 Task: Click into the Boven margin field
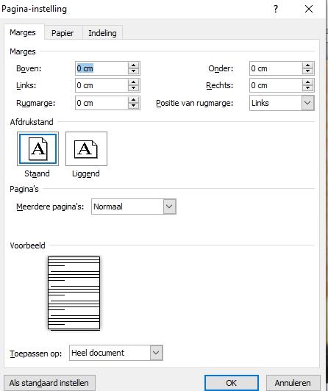tap(101, 68)
